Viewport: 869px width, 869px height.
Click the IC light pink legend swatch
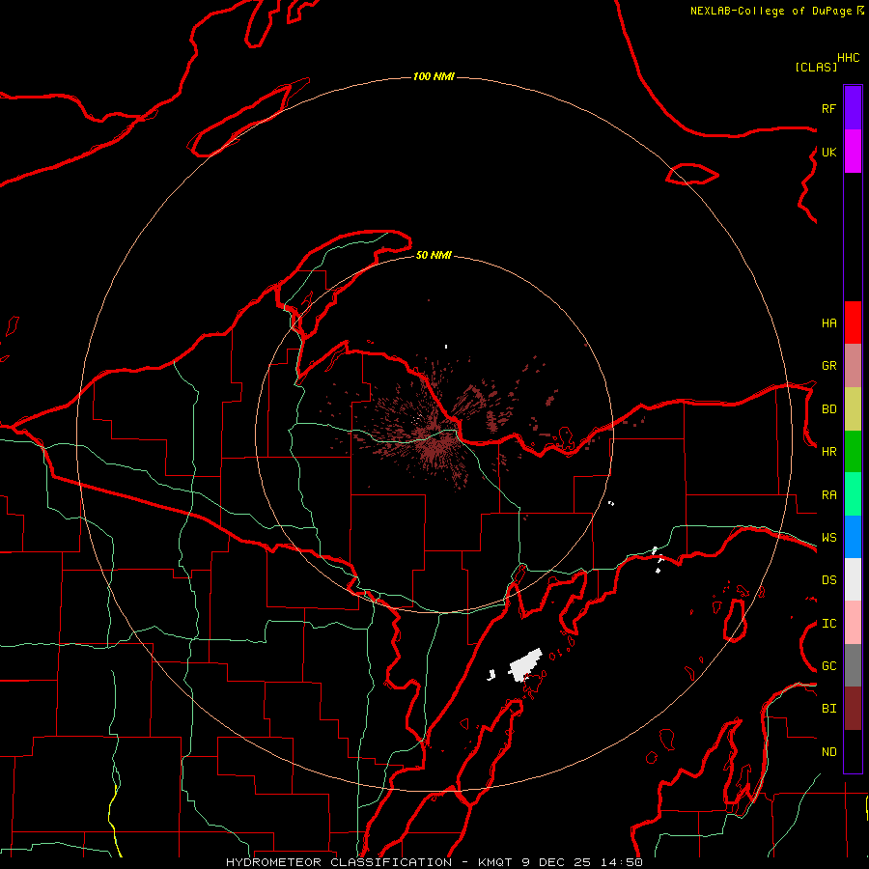[853, 623]
